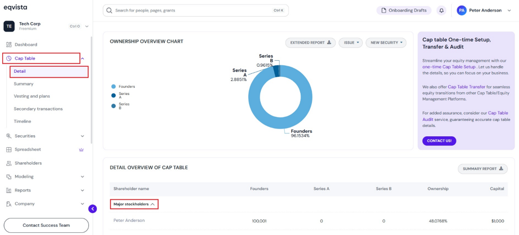
Task: Open the Issue dropdown
Action: 350,42
